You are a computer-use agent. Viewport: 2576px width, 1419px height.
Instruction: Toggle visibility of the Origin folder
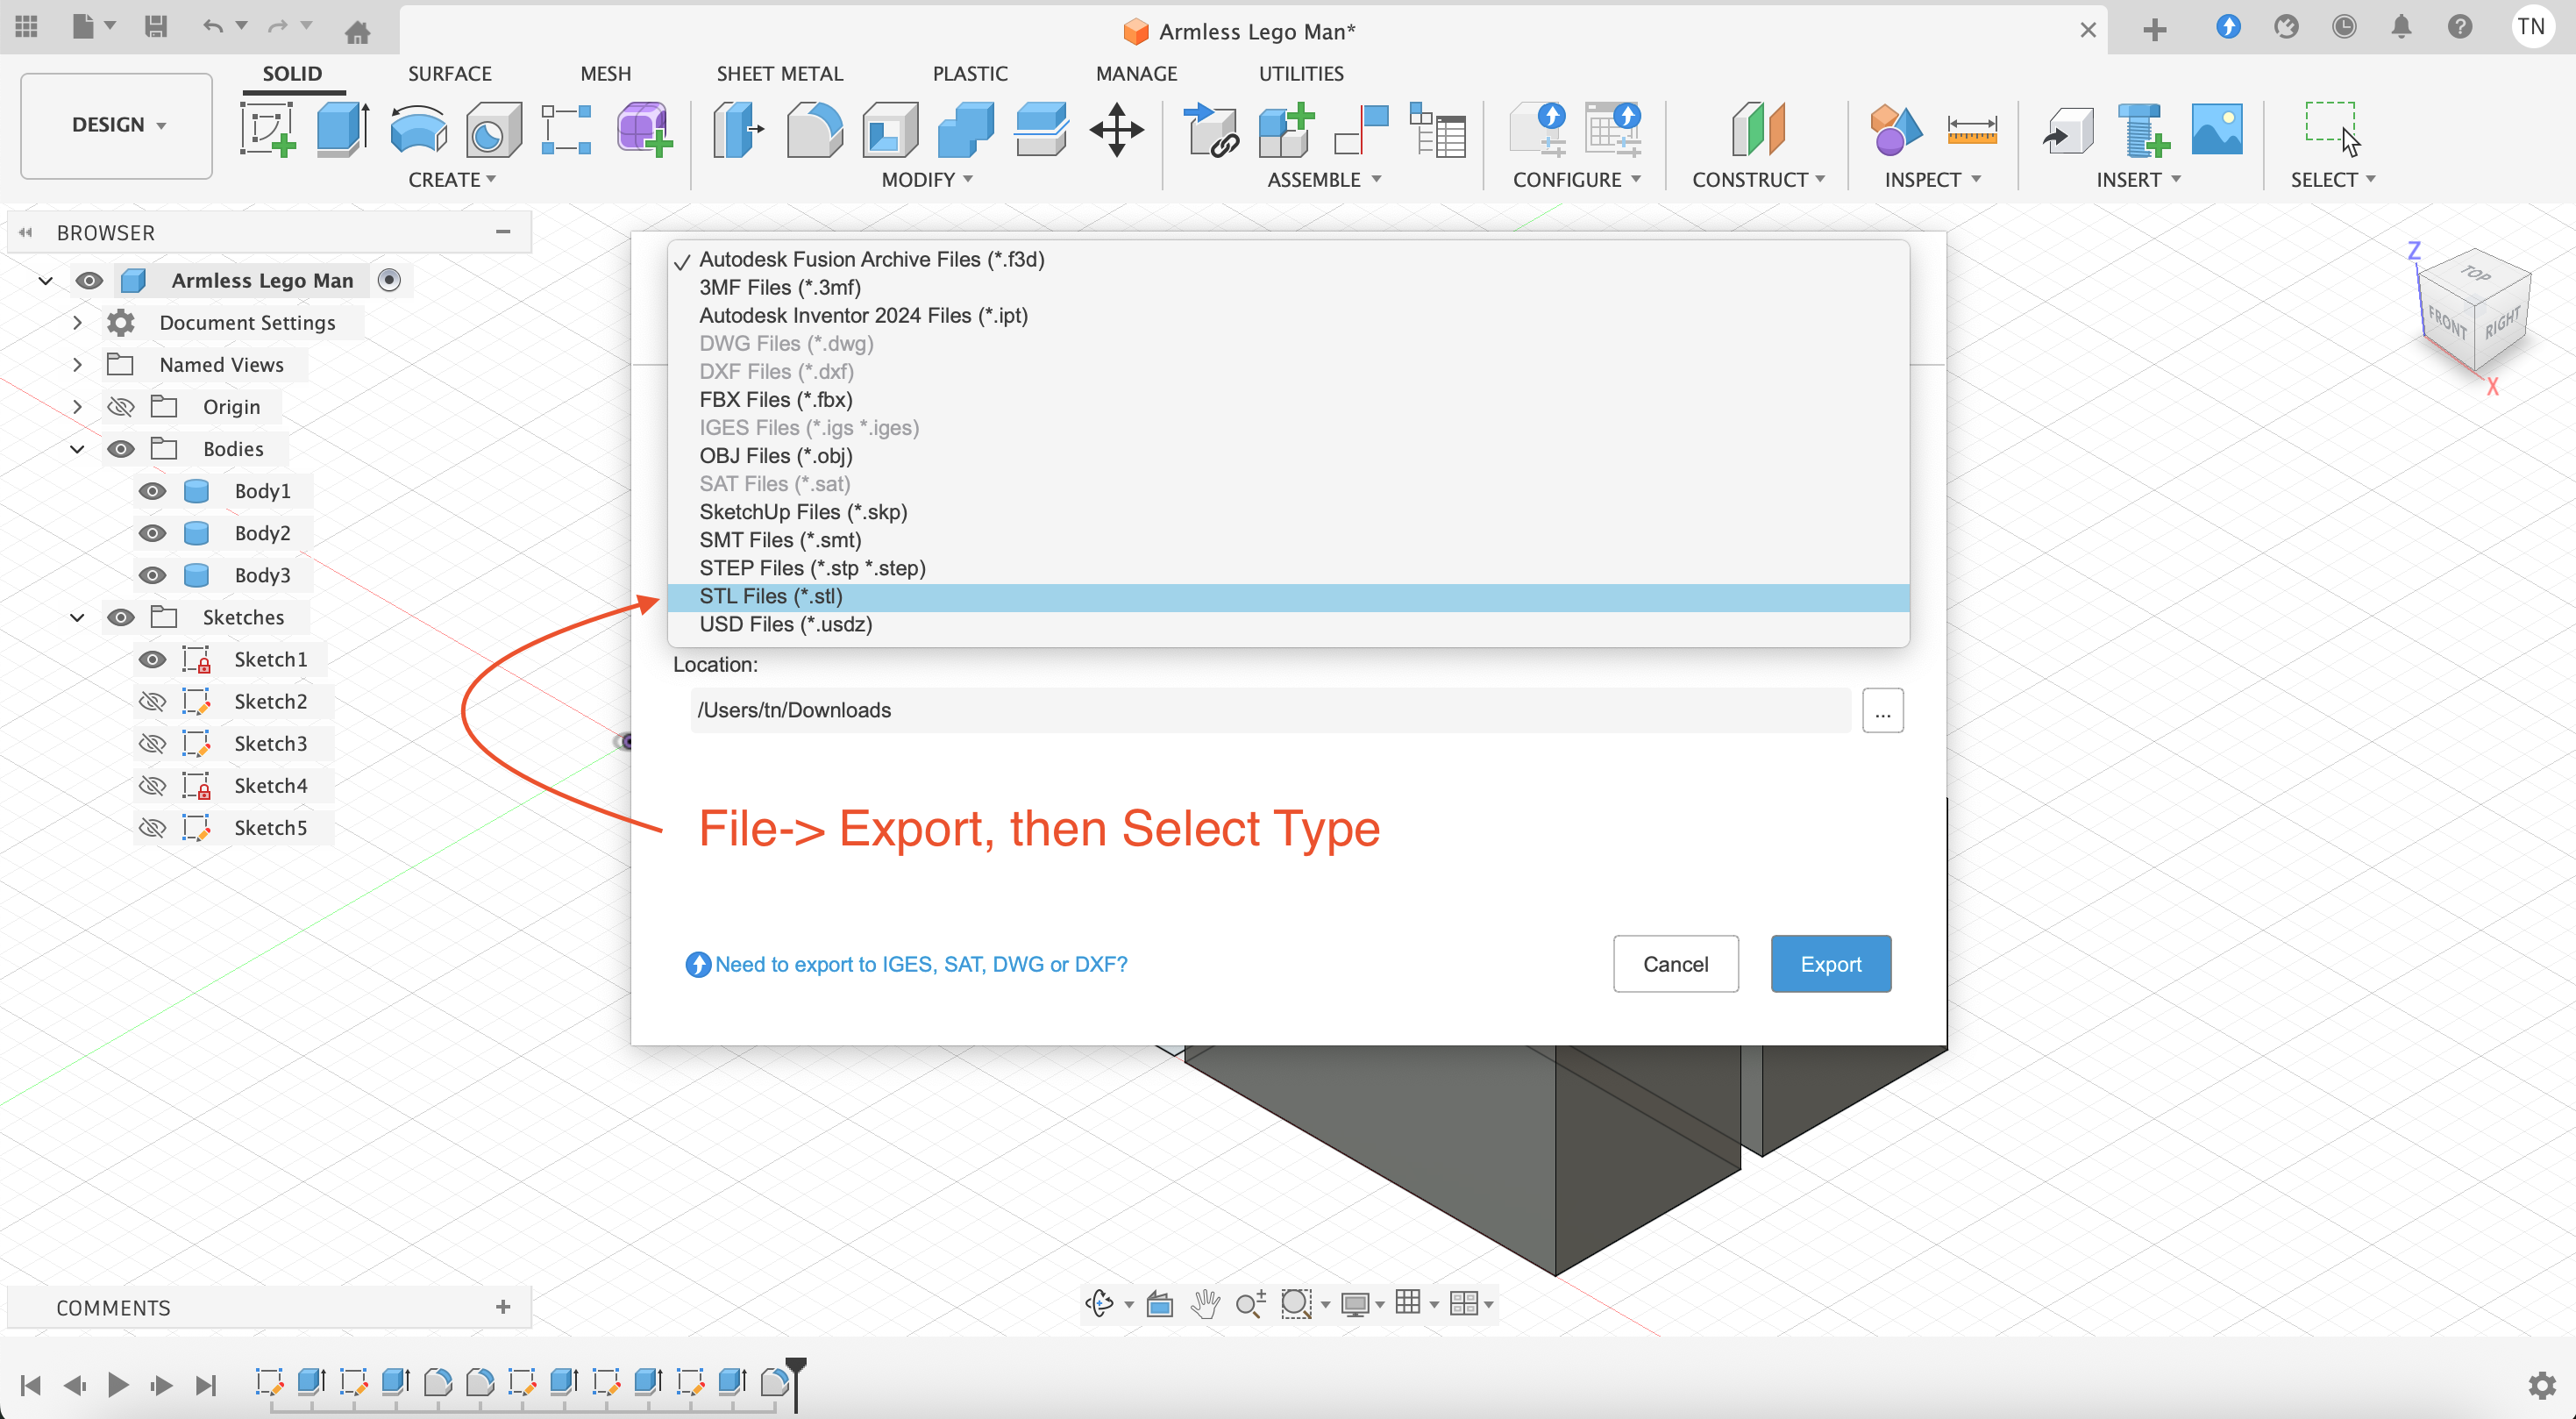(x=120, y=407)
